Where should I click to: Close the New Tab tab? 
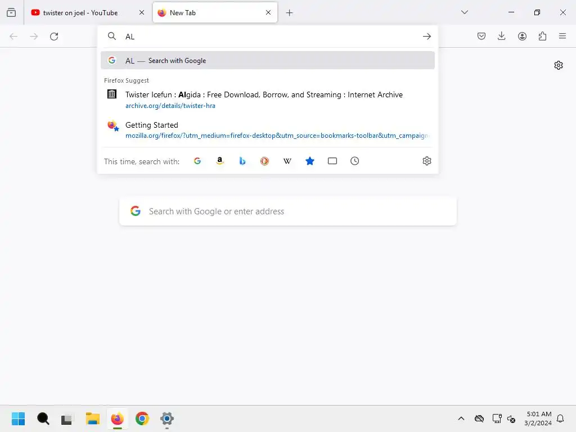click(x=268, y=12)
